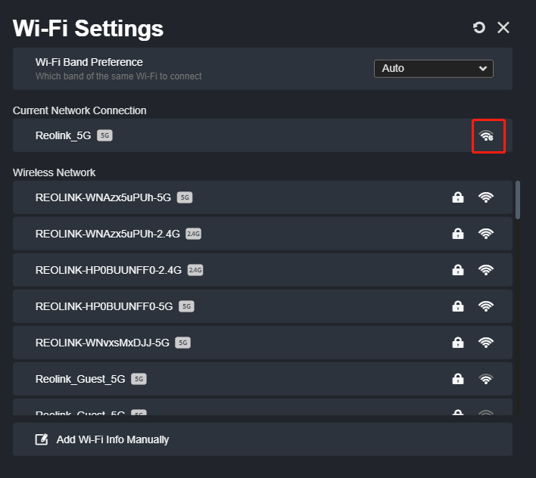Click signal icon of fully visible Reolink_Guest_5G row

coord(486,379)
